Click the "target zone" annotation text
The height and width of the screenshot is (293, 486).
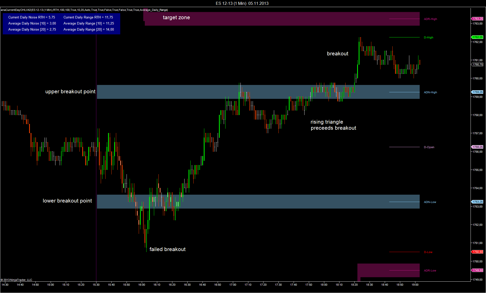(176, 17)
